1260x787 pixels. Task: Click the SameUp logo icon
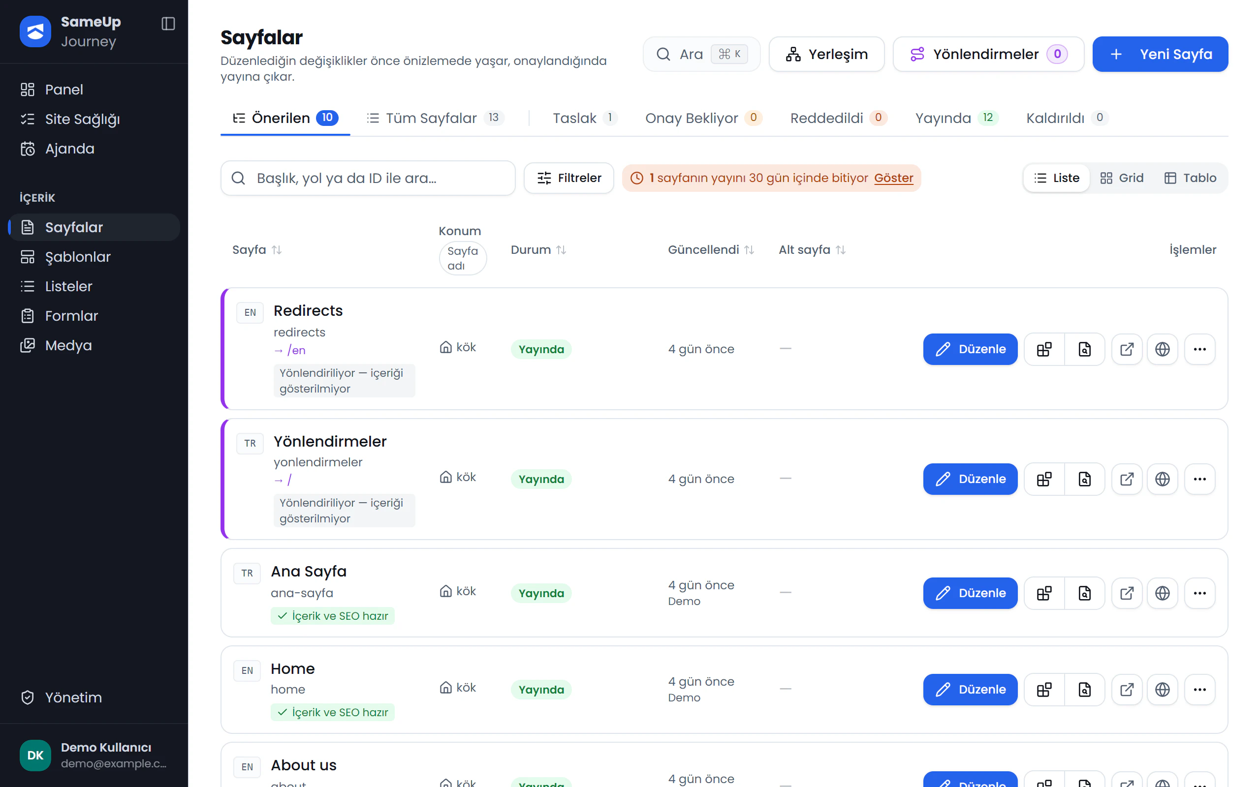(35, 31)
